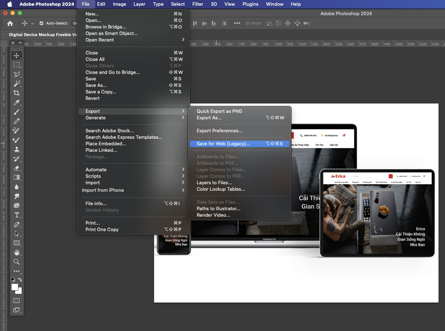Choose the Eraser tool
Screen dimensions: 445x331
coord(17,168)
